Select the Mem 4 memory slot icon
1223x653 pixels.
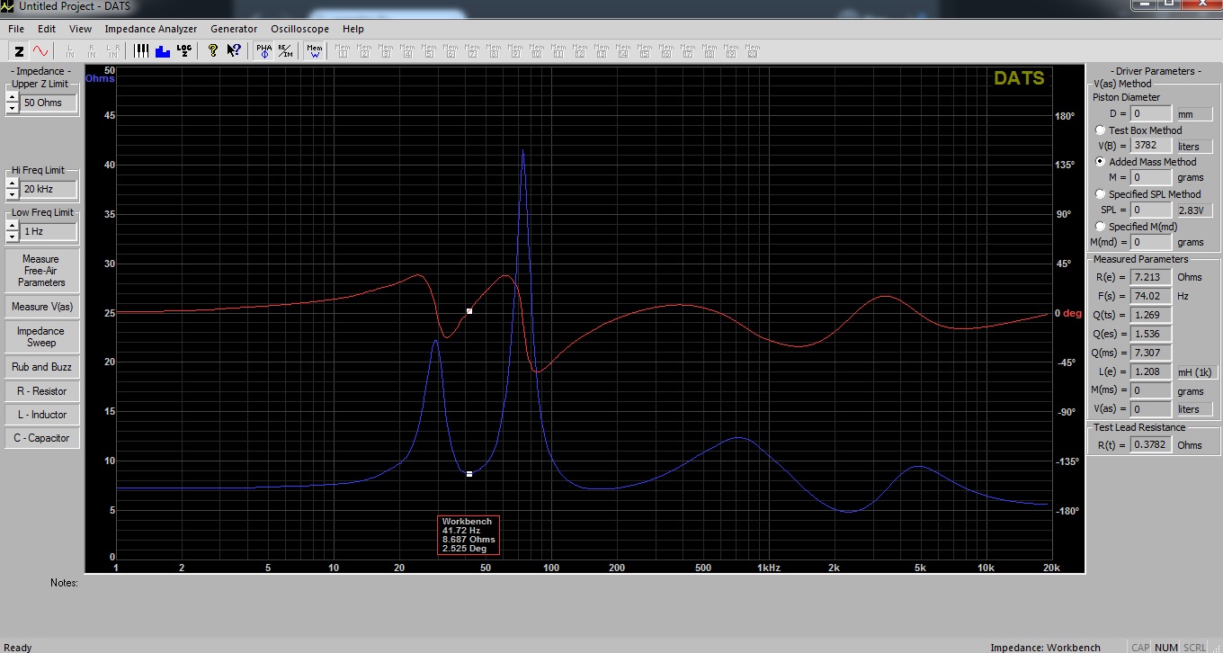[x=407, y=51]
